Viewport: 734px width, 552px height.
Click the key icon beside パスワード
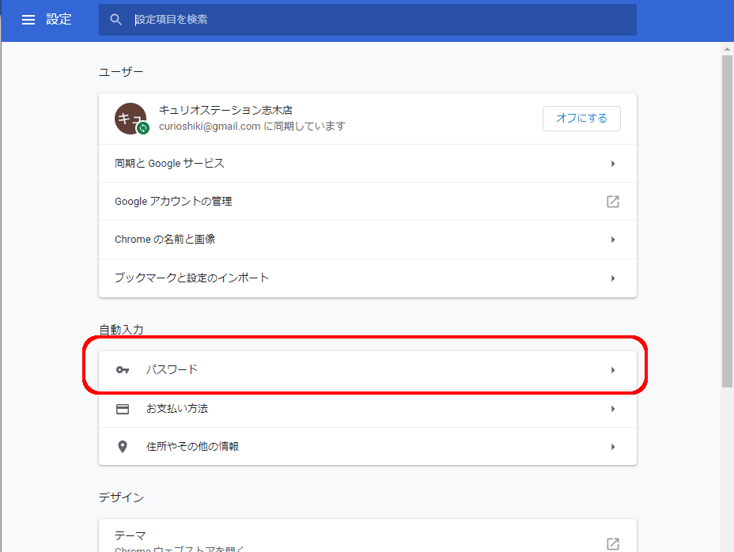coord(122,370)
